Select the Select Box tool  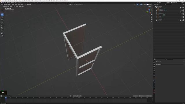click(2, 9)
